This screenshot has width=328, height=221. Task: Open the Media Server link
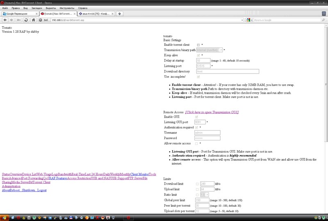coord(21,182)
